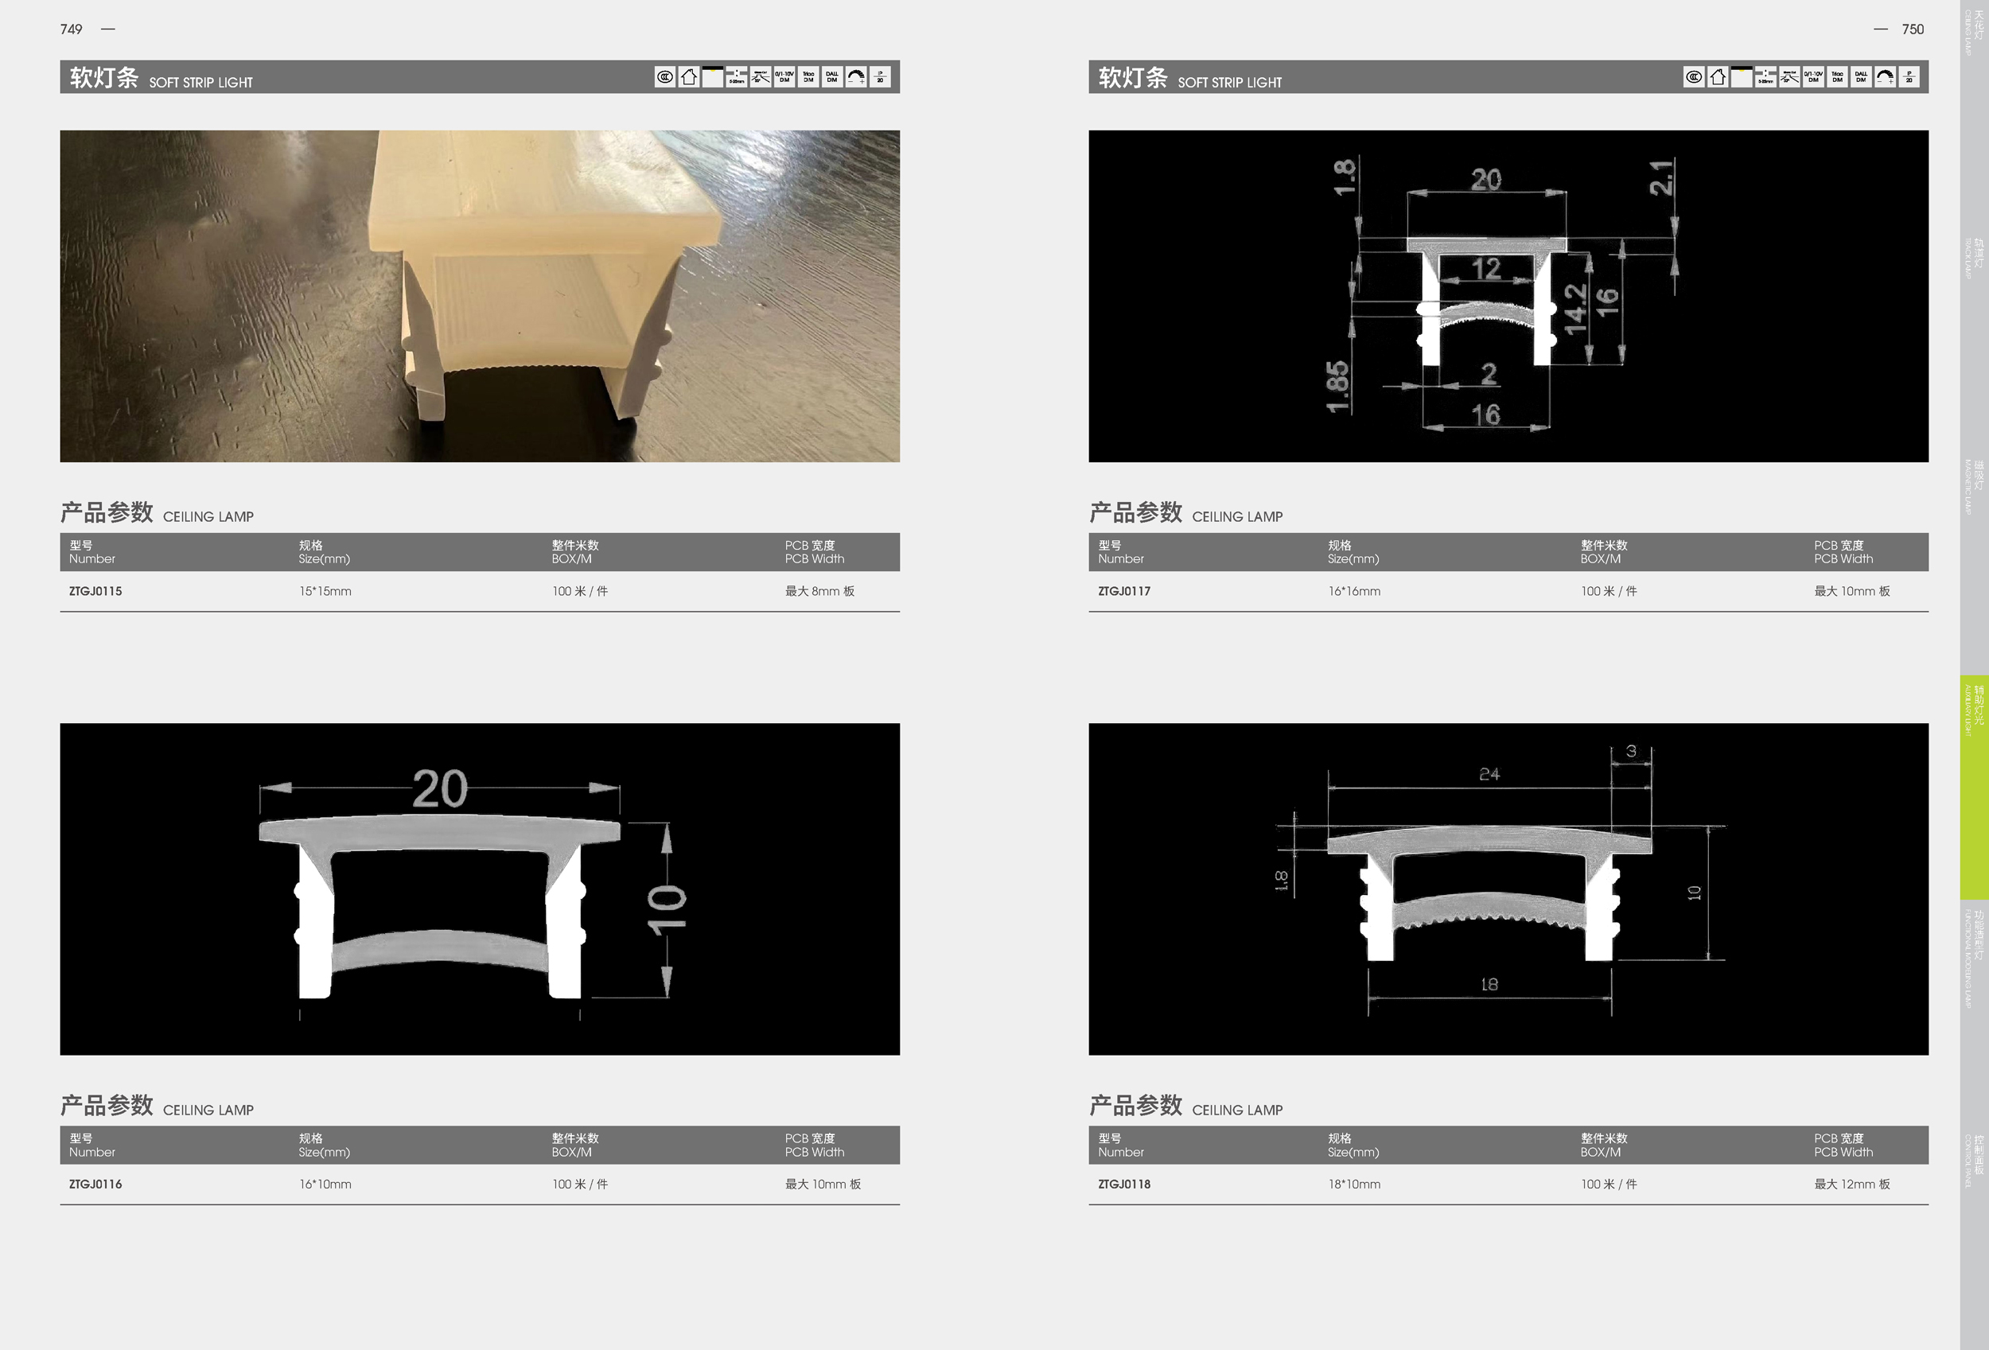Click the 35° beam angle icon on page 749
This screenshot has width=1989, height=1350.
click(760, 77)
